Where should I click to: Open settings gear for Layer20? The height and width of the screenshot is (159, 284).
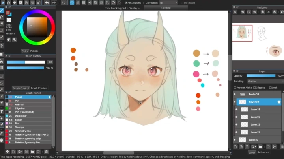coord(279,102)
